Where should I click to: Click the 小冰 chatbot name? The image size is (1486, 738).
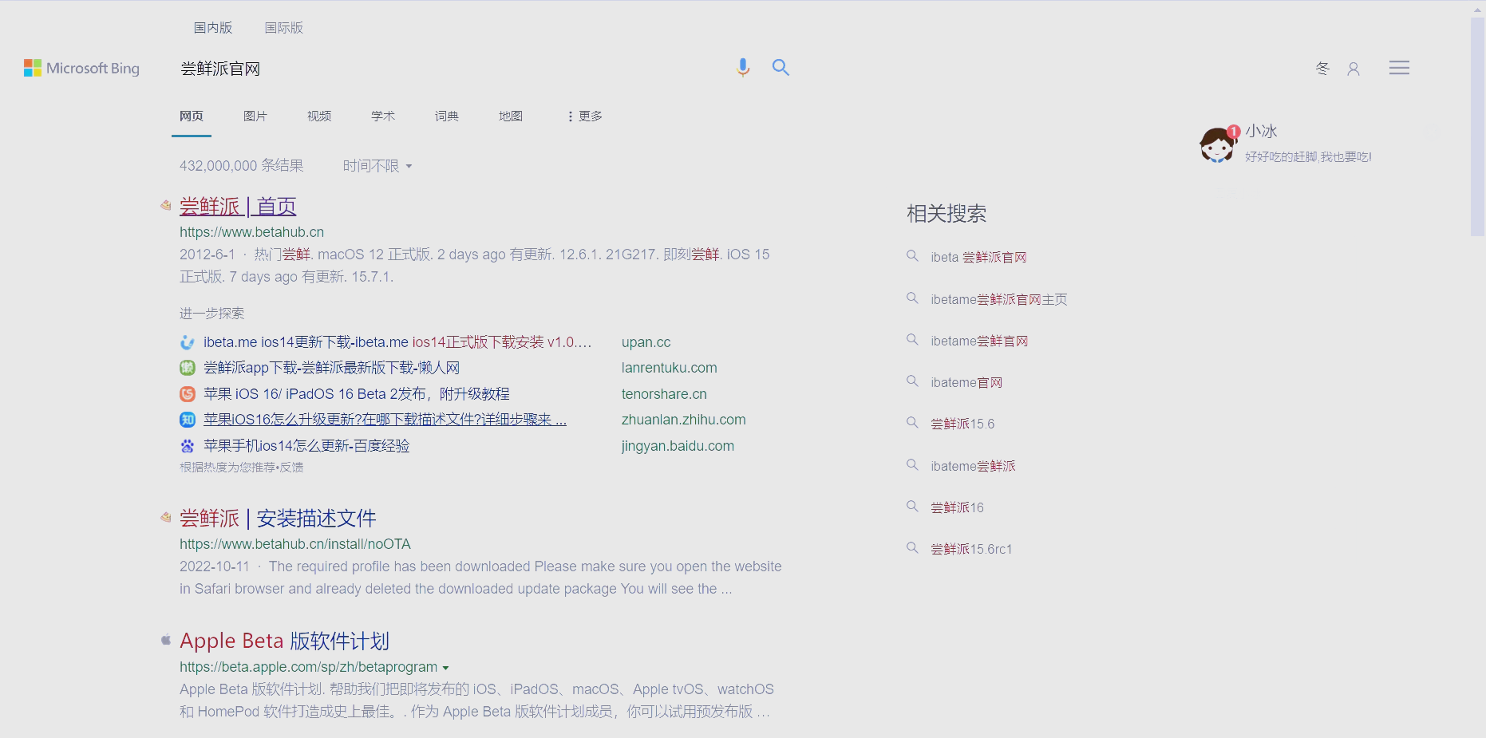coord(1261,131)
